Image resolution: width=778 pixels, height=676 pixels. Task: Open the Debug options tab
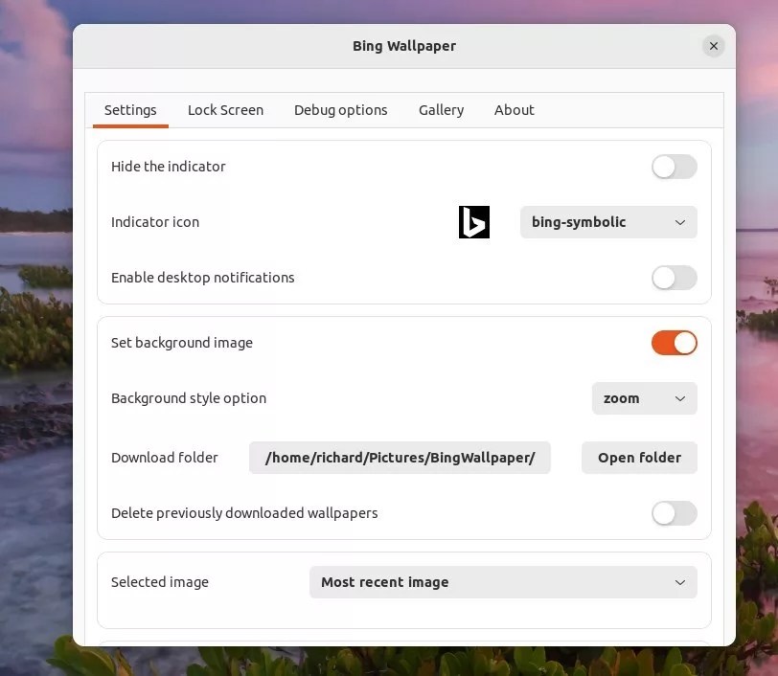click(340, 110)
